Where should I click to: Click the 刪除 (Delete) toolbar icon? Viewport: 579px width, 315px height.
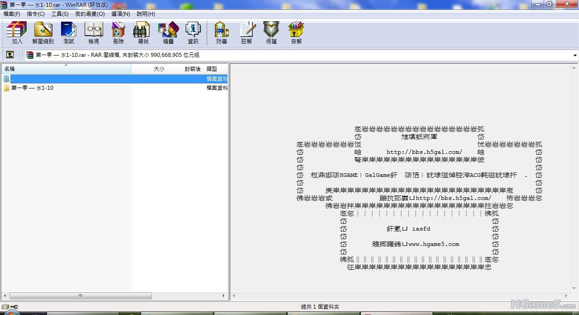coord(119,32)
